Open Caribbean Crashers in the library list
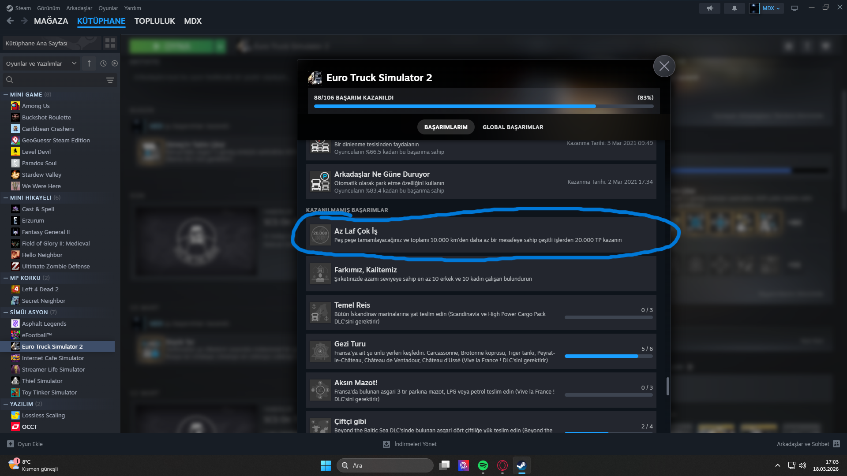 pos(48,129)
